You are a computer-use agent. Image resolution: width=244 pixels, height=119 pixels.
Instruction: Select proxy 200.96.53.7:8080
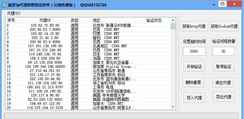coord(45,29)
